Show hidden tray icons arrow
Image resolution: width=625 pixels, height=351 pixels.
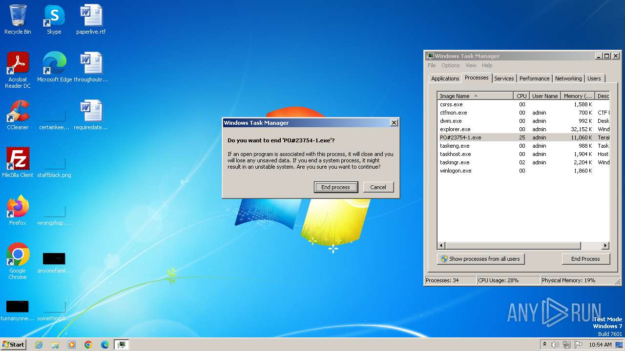click(544, 345)
